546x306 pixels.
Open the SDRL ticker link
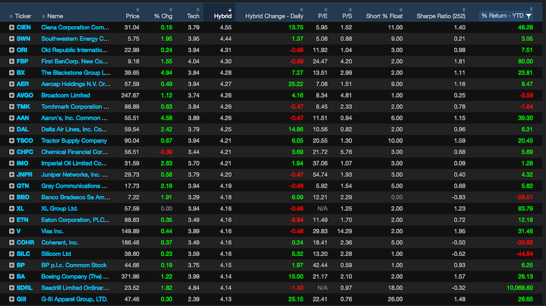[x=24, y=288]
